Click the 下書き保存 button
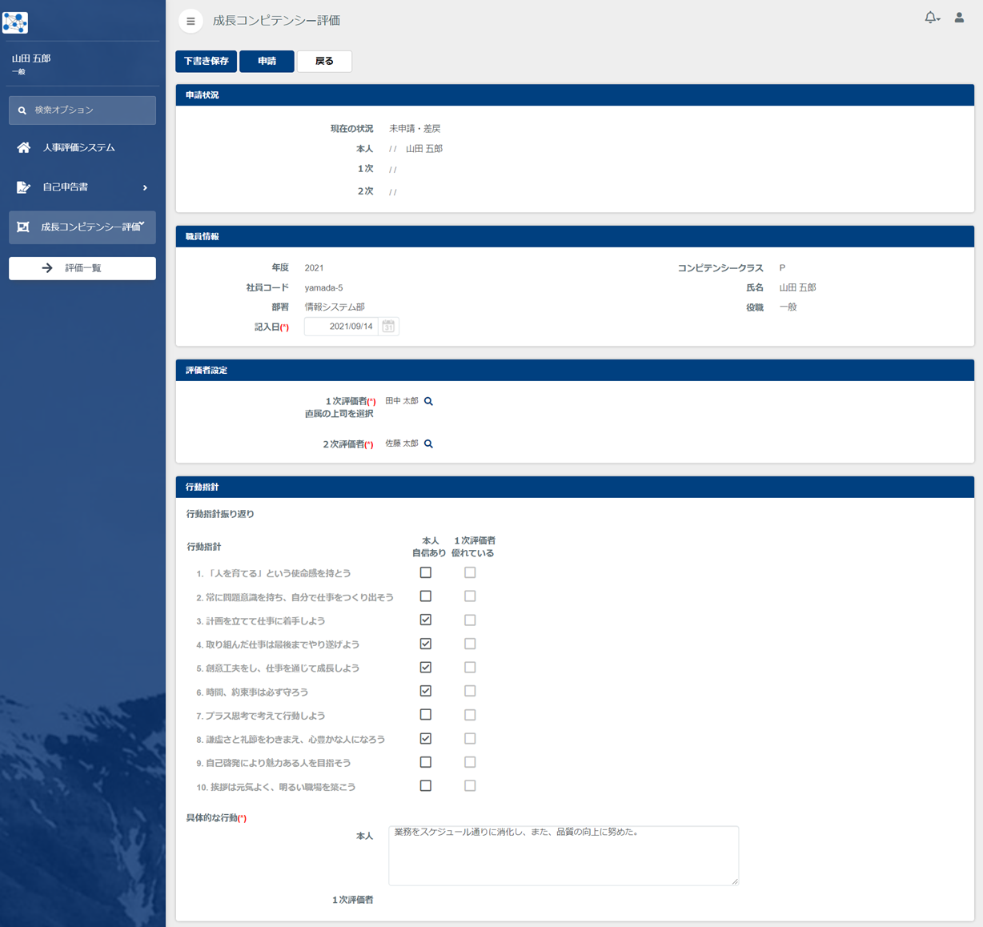 [207, 61]
